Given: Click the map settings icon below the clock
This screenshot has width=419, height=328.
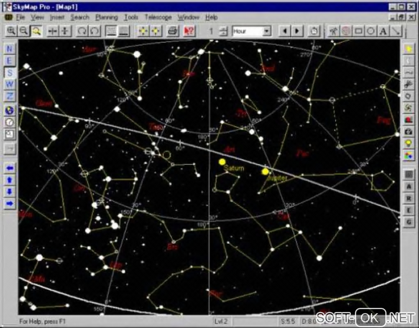Looking at the screenshot, I should 9,134.
